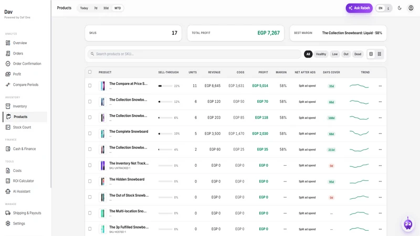Click the Total Profit EGP 7,267 card

tap(235, 33)
